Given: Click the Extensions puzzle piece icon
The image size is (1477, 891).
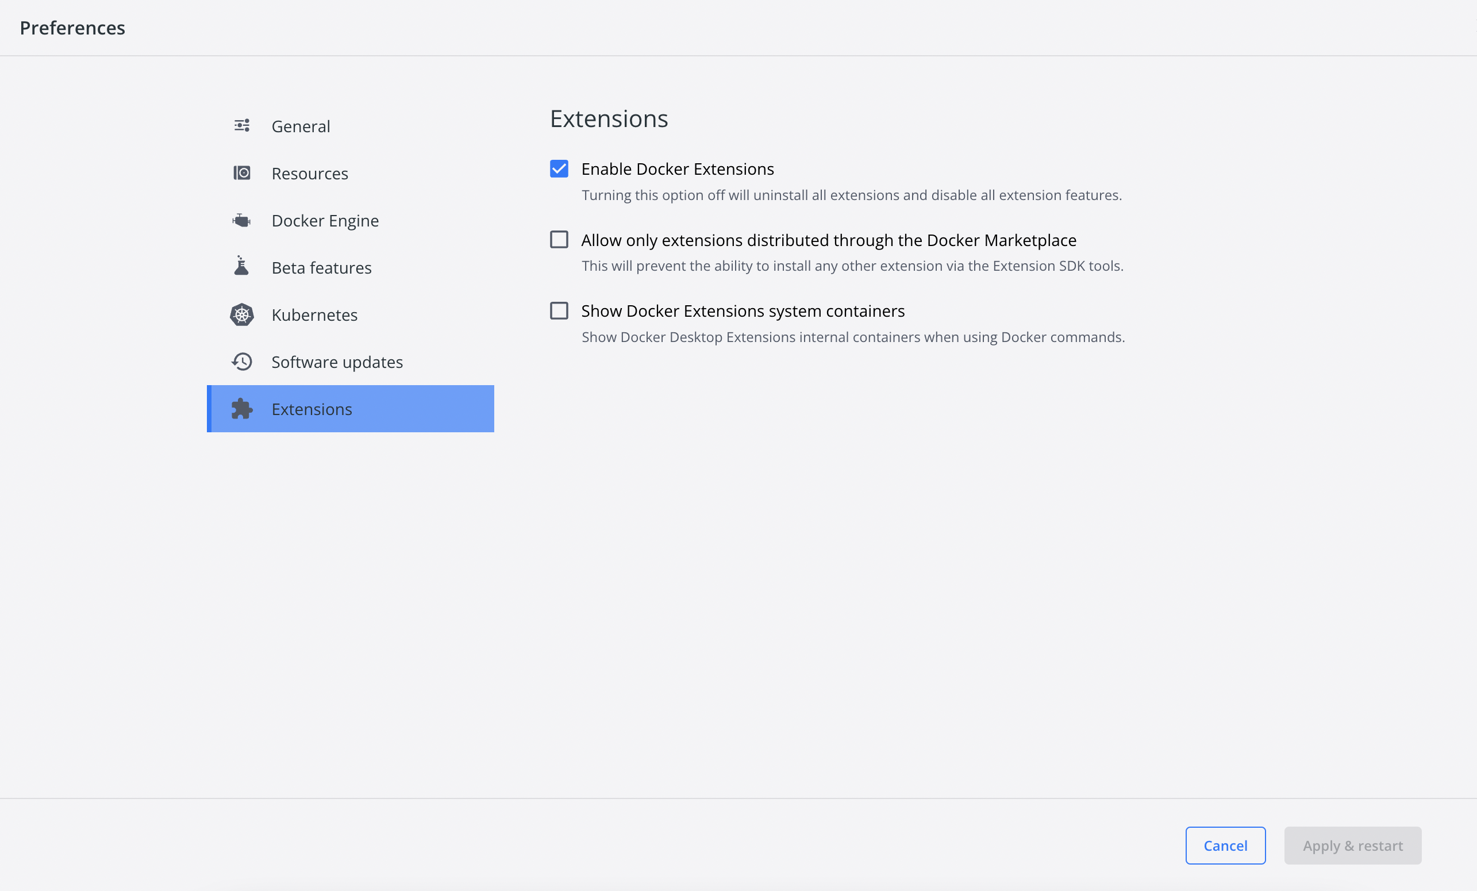Looking at the screenshot, I should 241,409.
